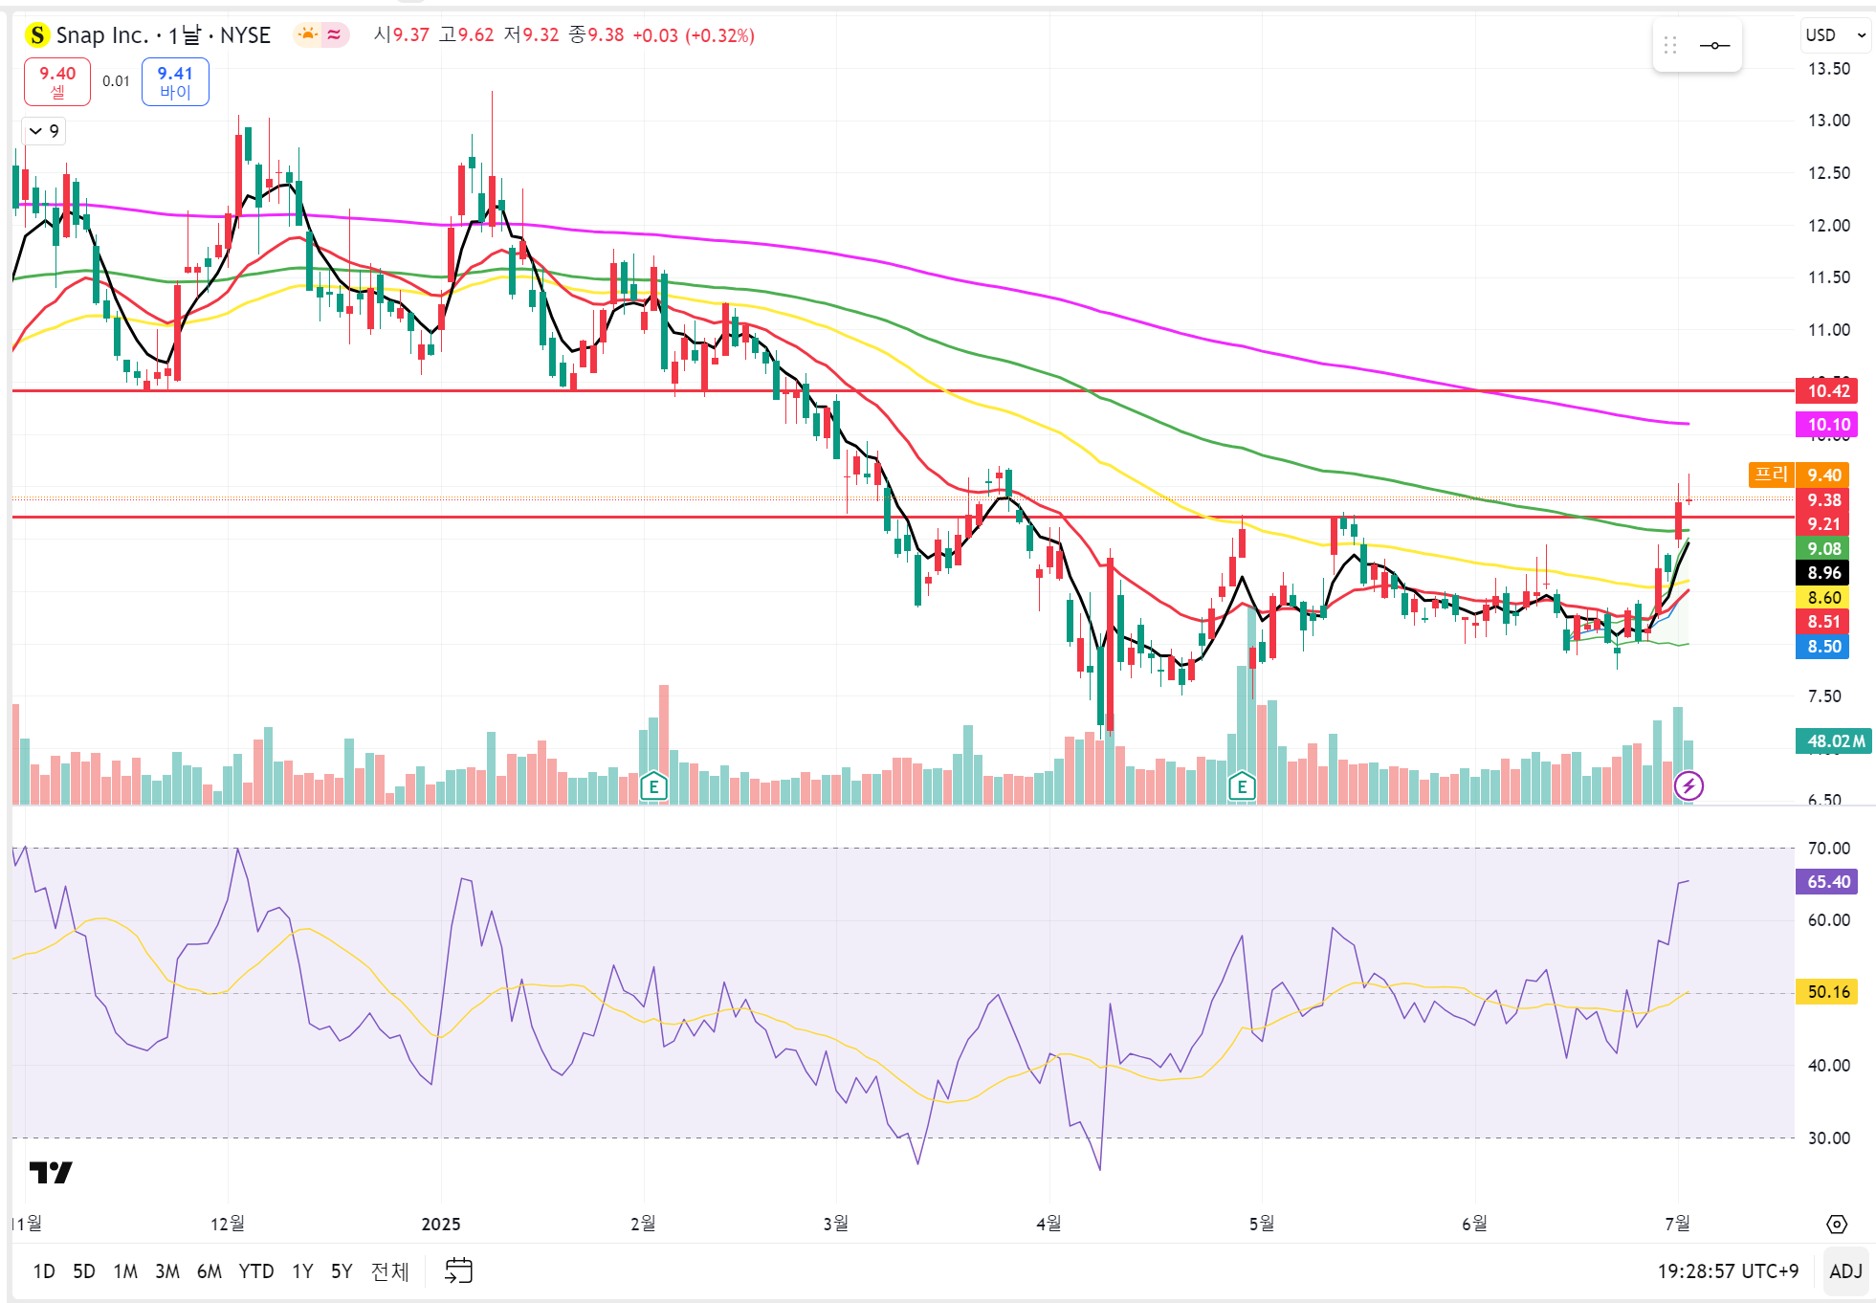Viewport: 1876px width, 1303px height.
Task: Click the market status sun icon
Action: pos(308,34)
